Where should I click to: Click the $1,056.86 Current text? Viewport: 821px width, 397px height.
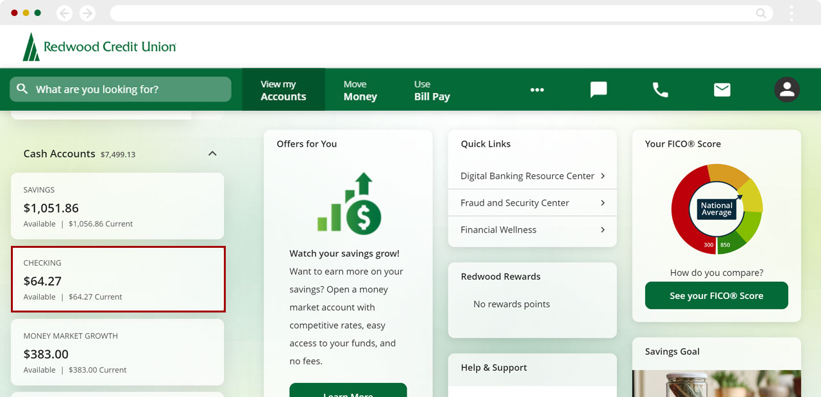(101, 224)
